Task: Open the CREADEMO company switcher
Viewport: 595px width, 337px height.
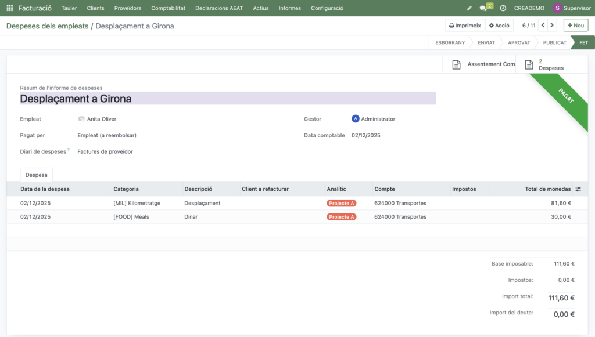Action: (x=529, y=8)
